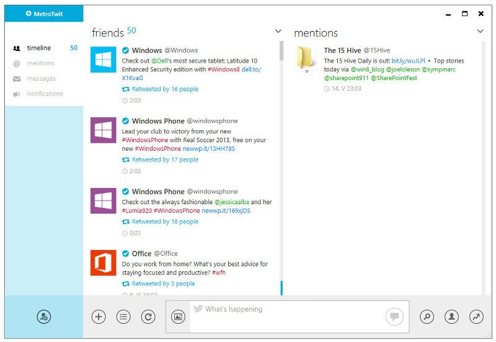
Task: Click the mentions column title
Action: (316, 33)
